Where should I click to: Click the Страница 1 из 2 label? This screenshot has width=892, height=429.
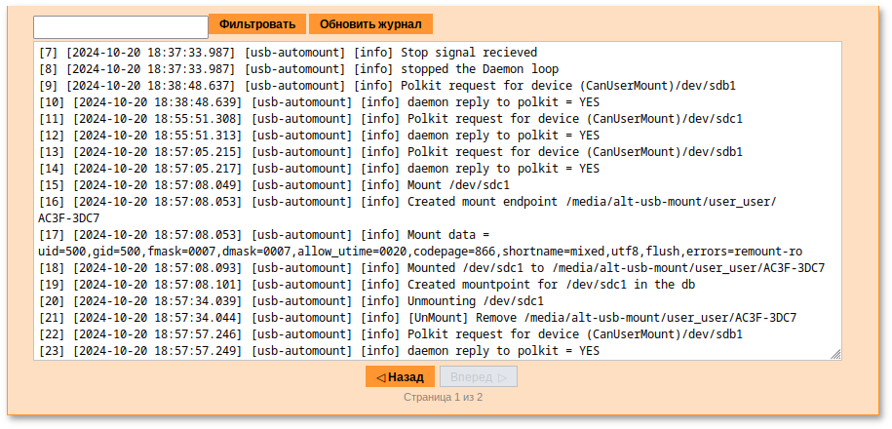point(443,398)
